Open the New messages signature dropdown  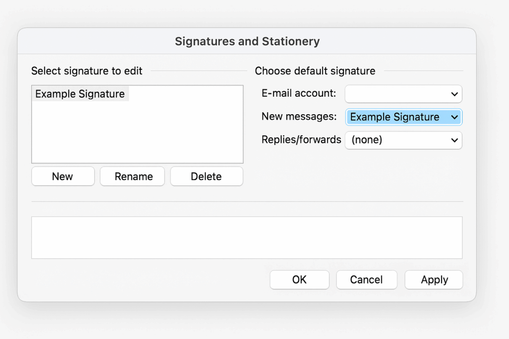(404, 117)
